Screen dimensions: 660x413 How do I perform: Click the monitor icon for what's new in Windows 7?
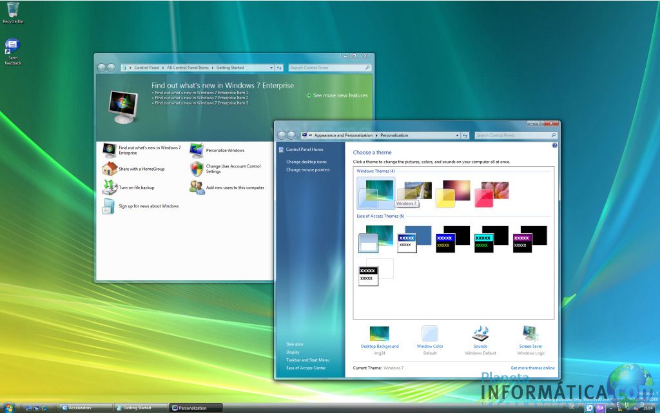[110, 150]
